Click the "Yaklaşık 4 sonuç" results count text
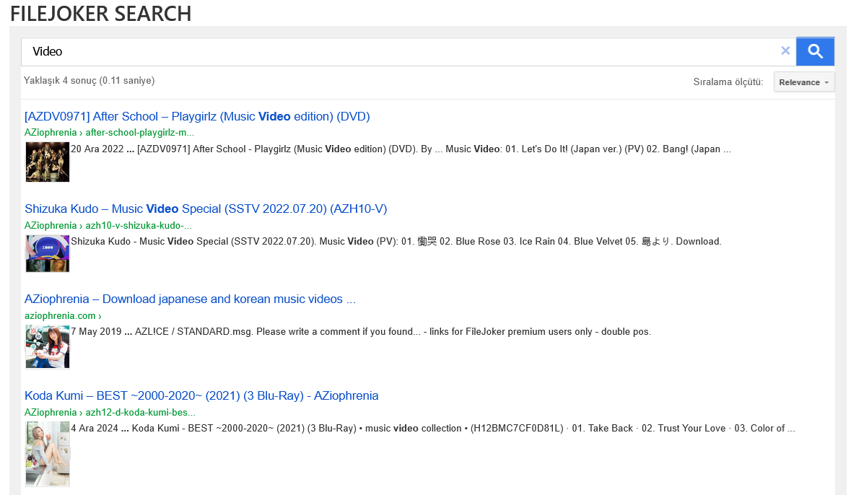This screenshot has width=851, height=495. (89, 81)
